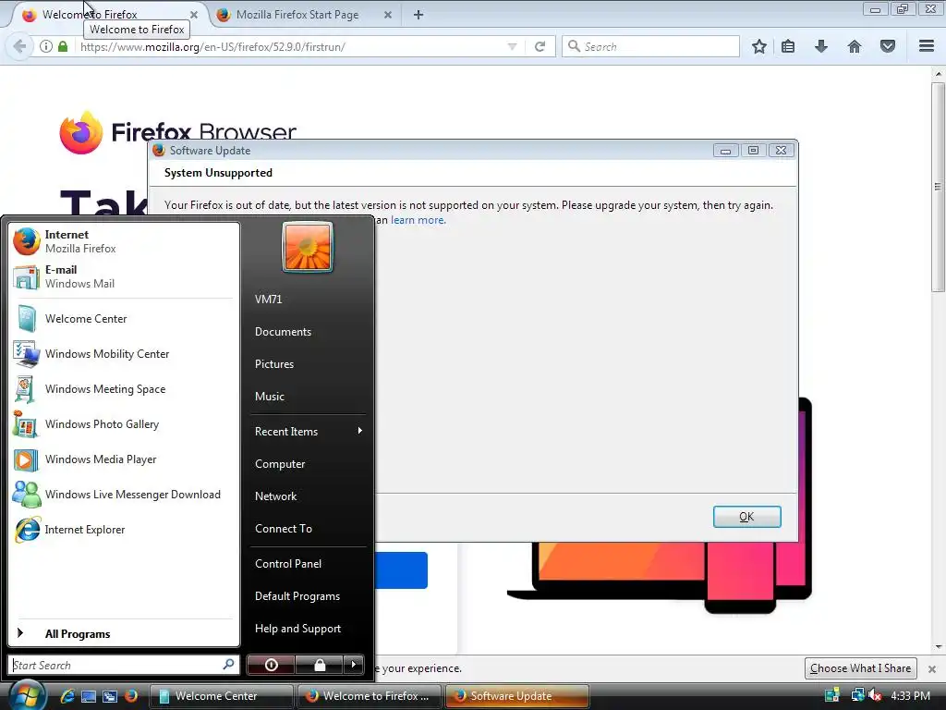Click the network tray icon
Image resolution: width=946 pixels, height=710 pixels.
pos(856,695)
